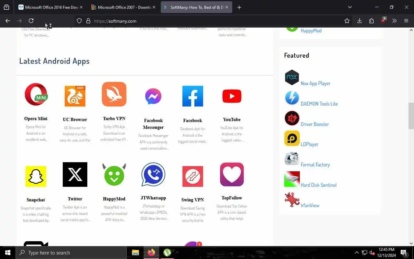The image size is (414, 259).
Task: Click the scrollbar down arrow
Action: pyautogui.click(x=411, y=243)
